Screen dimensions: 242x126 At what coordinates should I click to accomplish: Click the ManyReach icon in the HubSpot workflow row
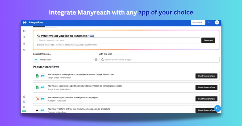point(43,99)
